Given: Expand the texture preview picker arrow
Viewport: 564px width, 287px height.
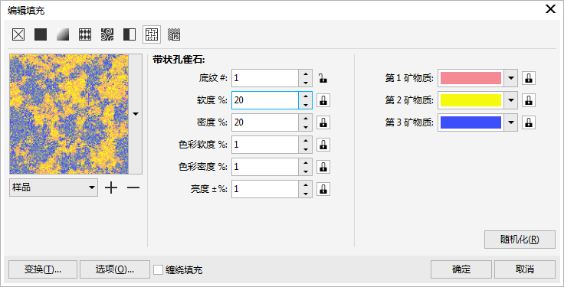Looking at the screenshot, I should coord(135,114).
